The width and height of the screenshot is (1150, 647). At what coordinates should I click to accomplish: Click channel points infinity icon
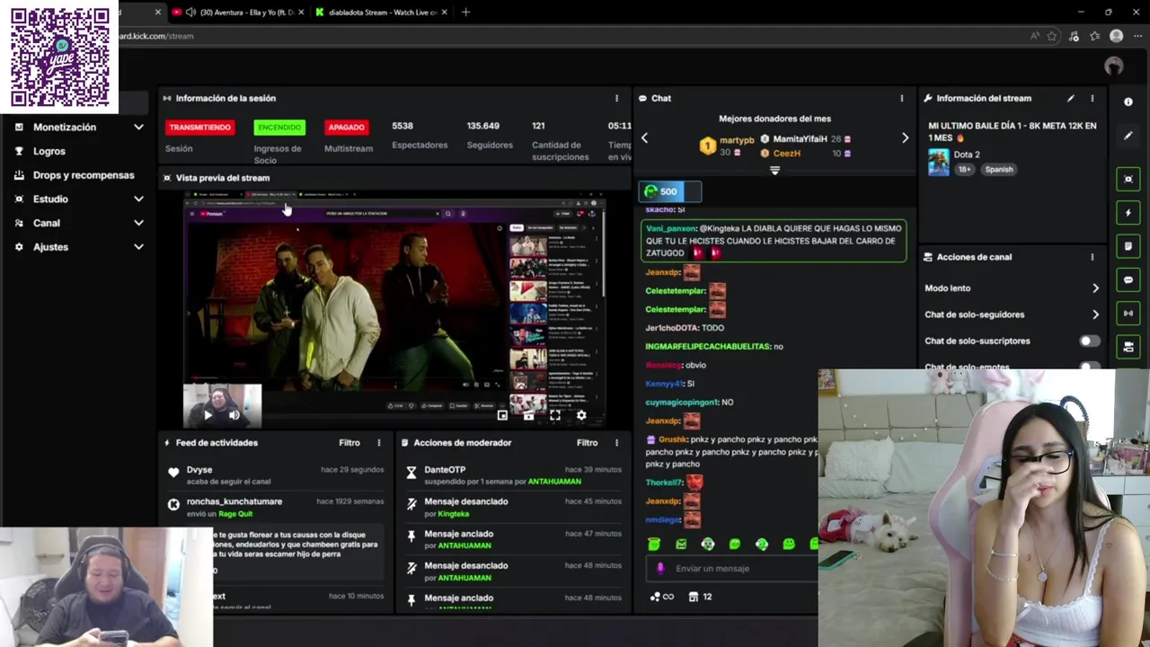(x=661, y=597)
